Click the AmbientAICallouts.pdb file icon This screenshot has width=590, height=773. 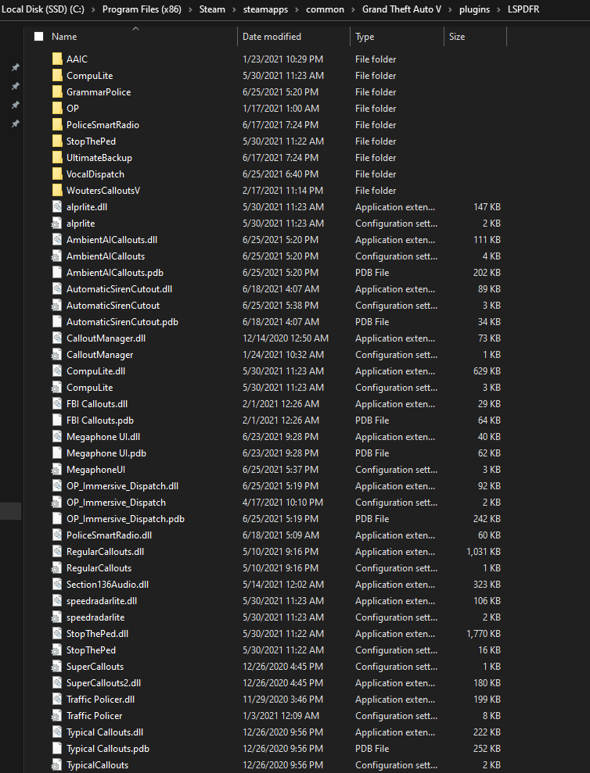click(57, 273)
